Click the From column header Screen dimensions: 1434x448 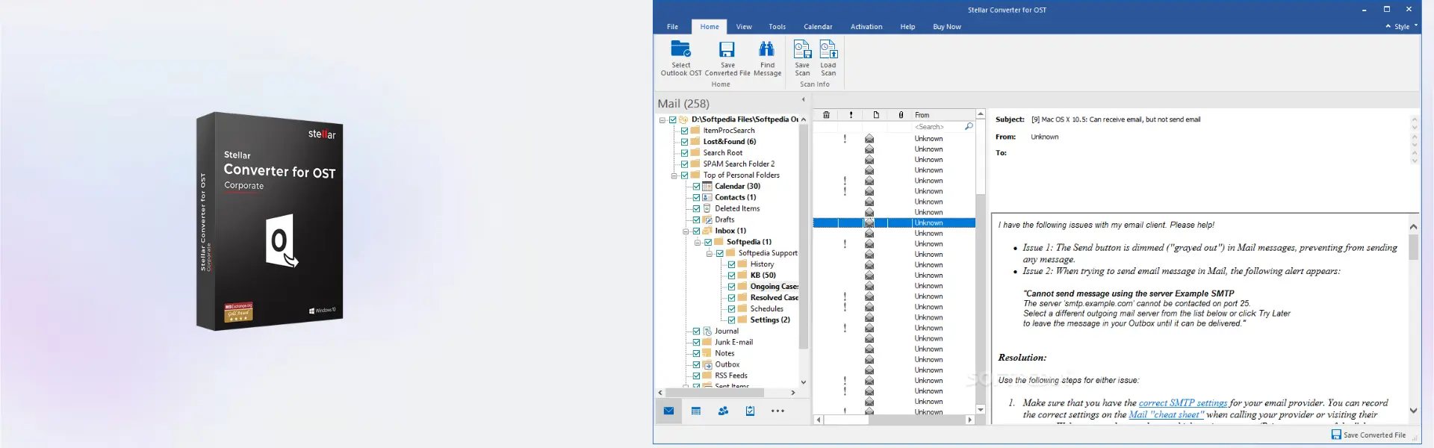tap(943, 115)
